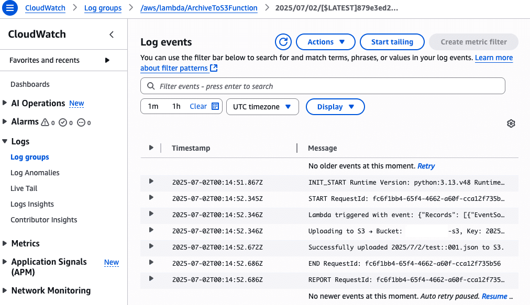Click the insufficient data alarms icon

click(81, 122)
